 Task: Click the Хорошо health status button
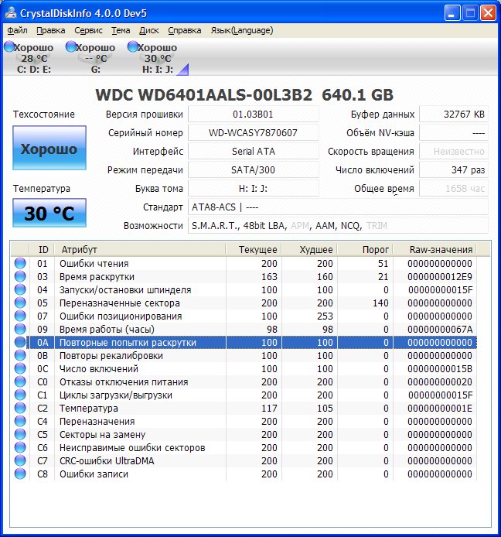49,148
